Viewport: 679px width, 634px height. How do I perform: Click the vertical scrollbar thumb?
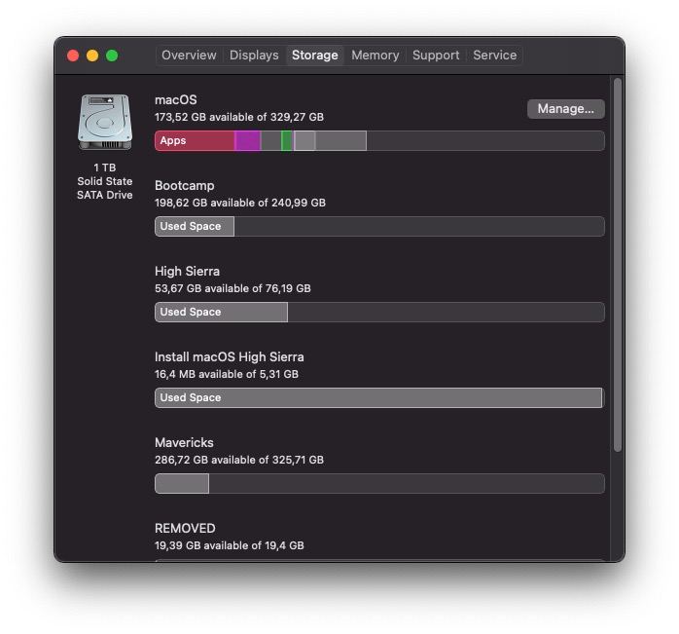(x=618, y=266)
